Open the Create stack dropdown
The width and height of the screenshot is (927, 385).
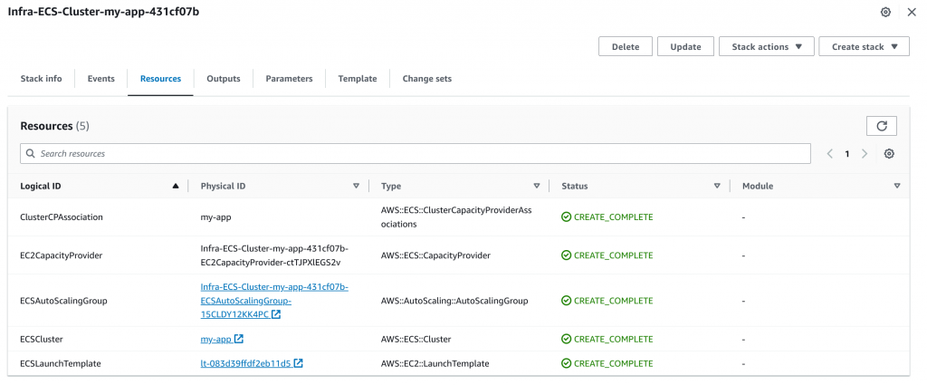tap(864, 47)
